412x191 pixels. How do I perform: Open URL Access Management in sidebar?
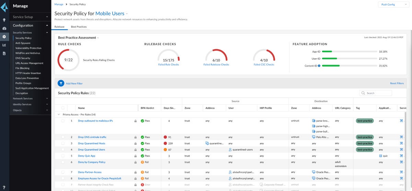[x=30, y=63]
